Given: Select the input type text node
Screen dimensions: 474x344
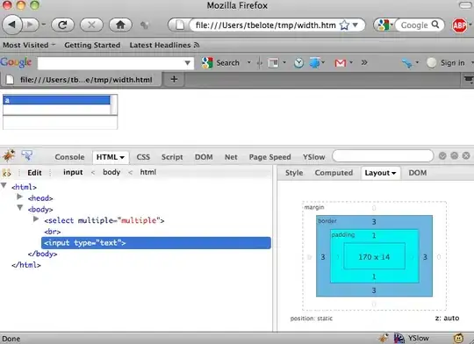Looking at the screenshot, I should point(156,243).
